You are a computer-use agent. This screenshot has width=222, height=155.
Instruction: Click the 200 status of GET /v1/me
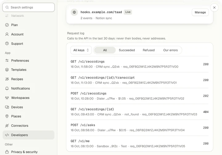pos(206,144)
